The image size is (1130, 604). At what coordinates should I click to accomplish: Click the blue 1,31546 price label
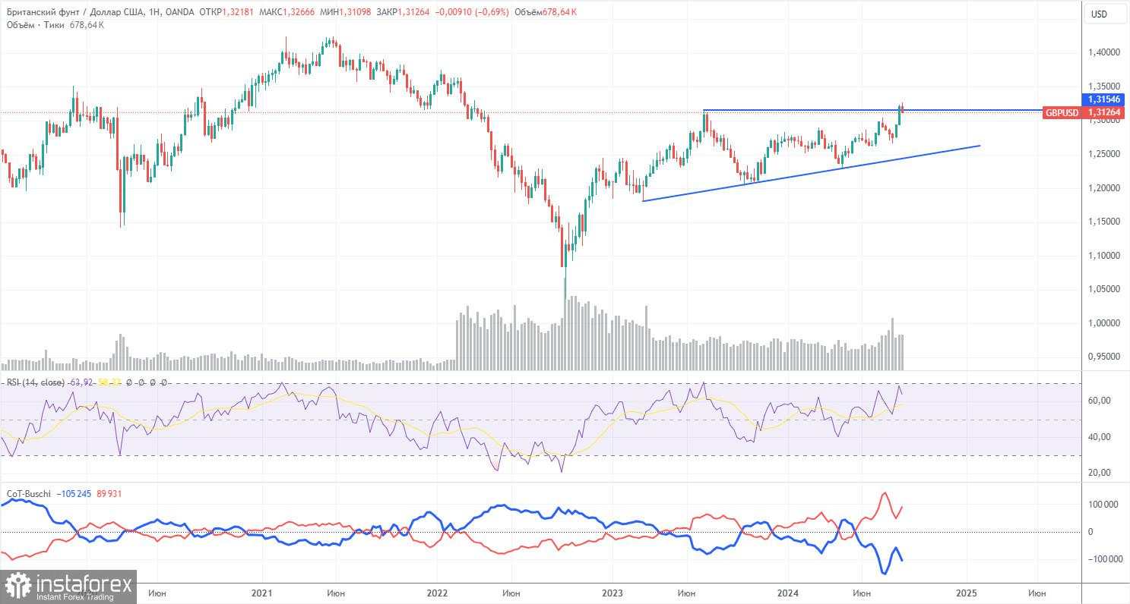pos(1103,99)
